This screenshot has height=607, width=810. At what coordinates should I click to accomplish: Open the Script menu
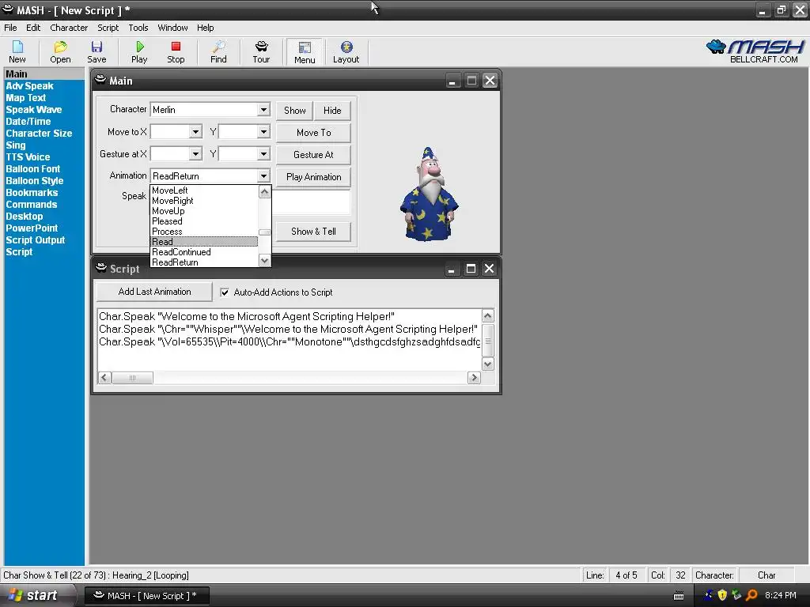108,28
